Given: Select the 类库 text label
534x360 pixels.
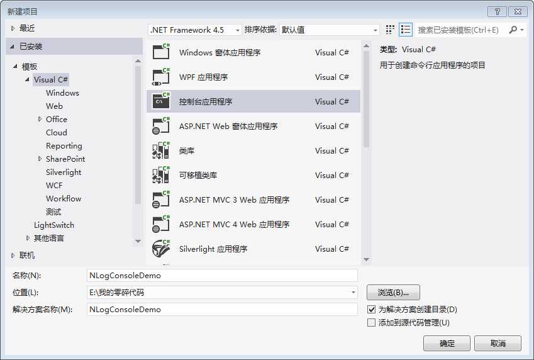Looking at the screenshot, I should click(187, 150).
